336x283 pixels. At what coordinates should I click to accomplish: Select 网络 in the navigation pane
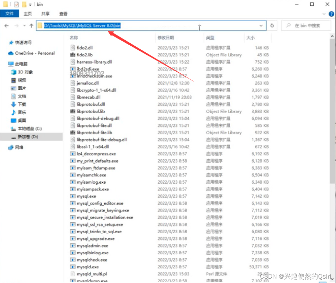click(19, 147)
